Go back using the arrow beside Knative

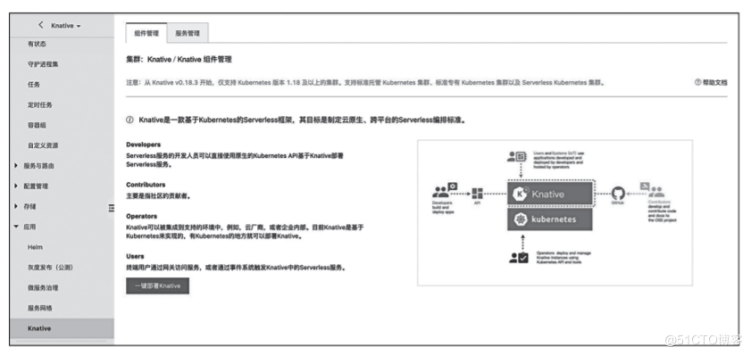(x=42, y=25)
